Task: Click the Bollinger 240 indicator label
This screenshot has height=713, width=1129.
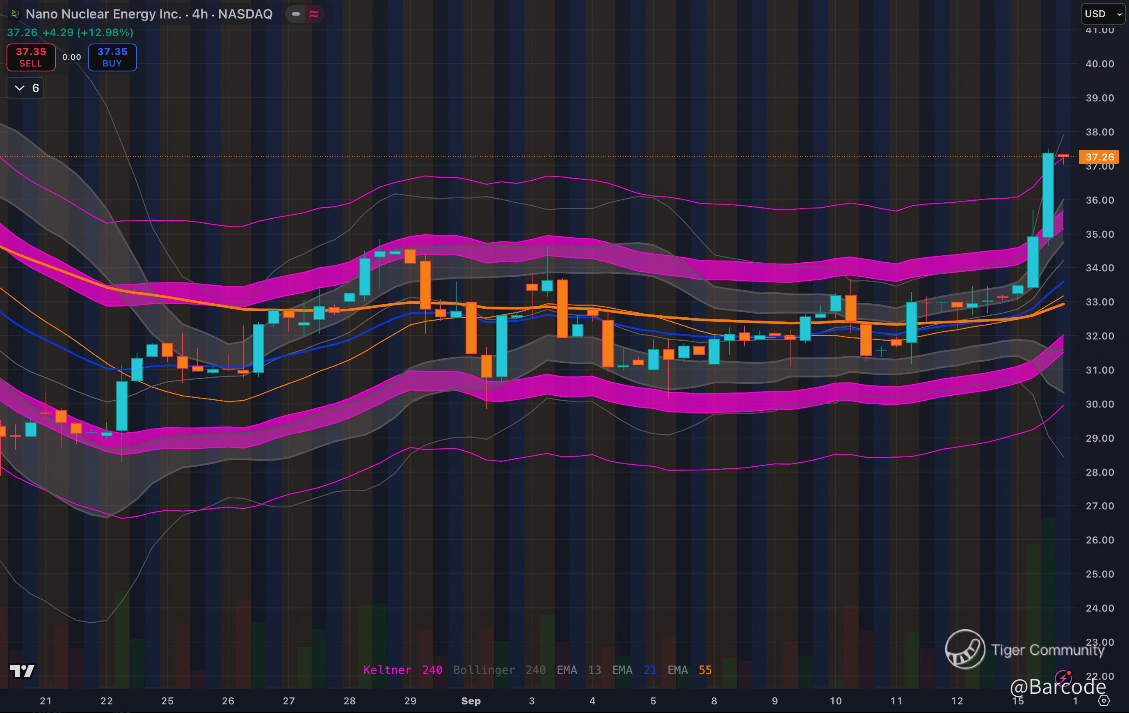Action: pos(499,670)
